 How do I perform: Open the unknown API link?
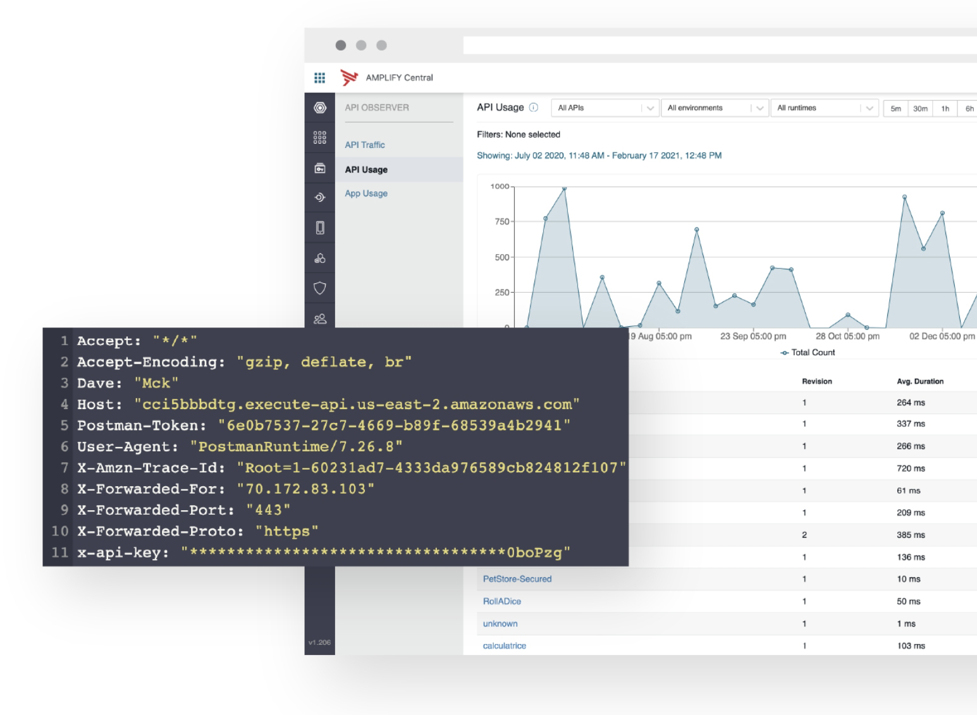tap(500, 623)
